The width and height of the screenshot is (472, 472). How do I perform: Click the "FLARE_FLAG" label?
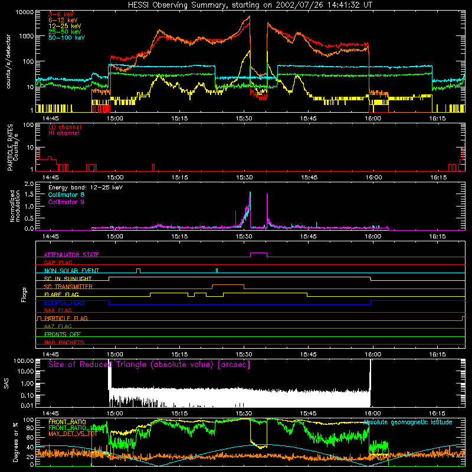point(61,294)
